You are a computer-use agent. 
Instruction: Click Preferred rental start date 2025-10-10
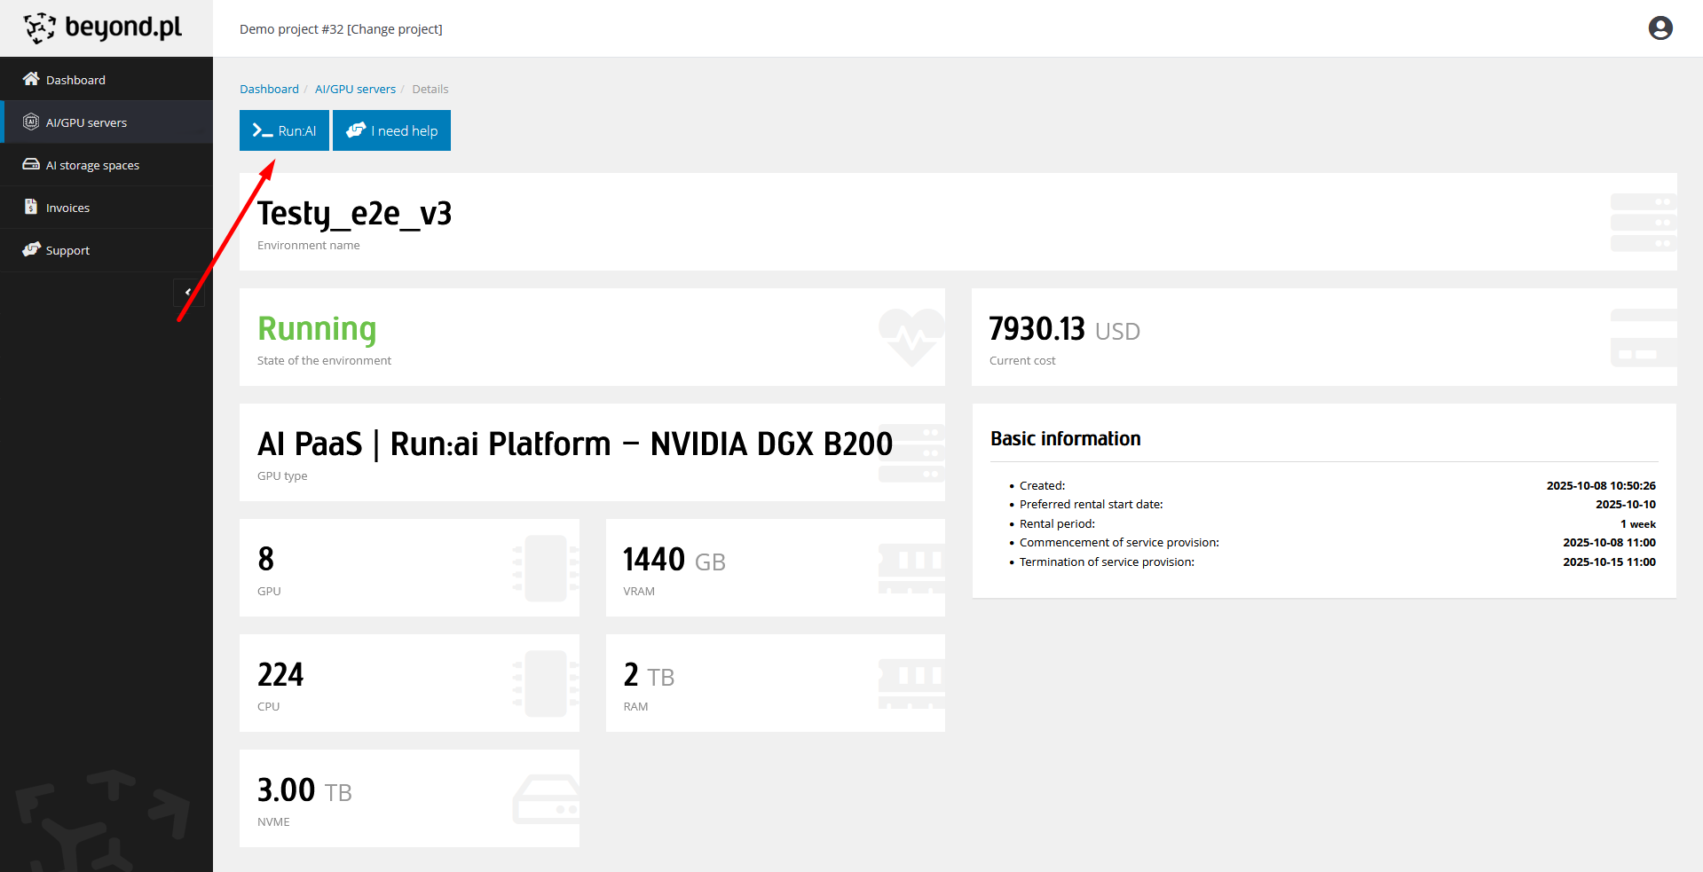coord(1626,505)
